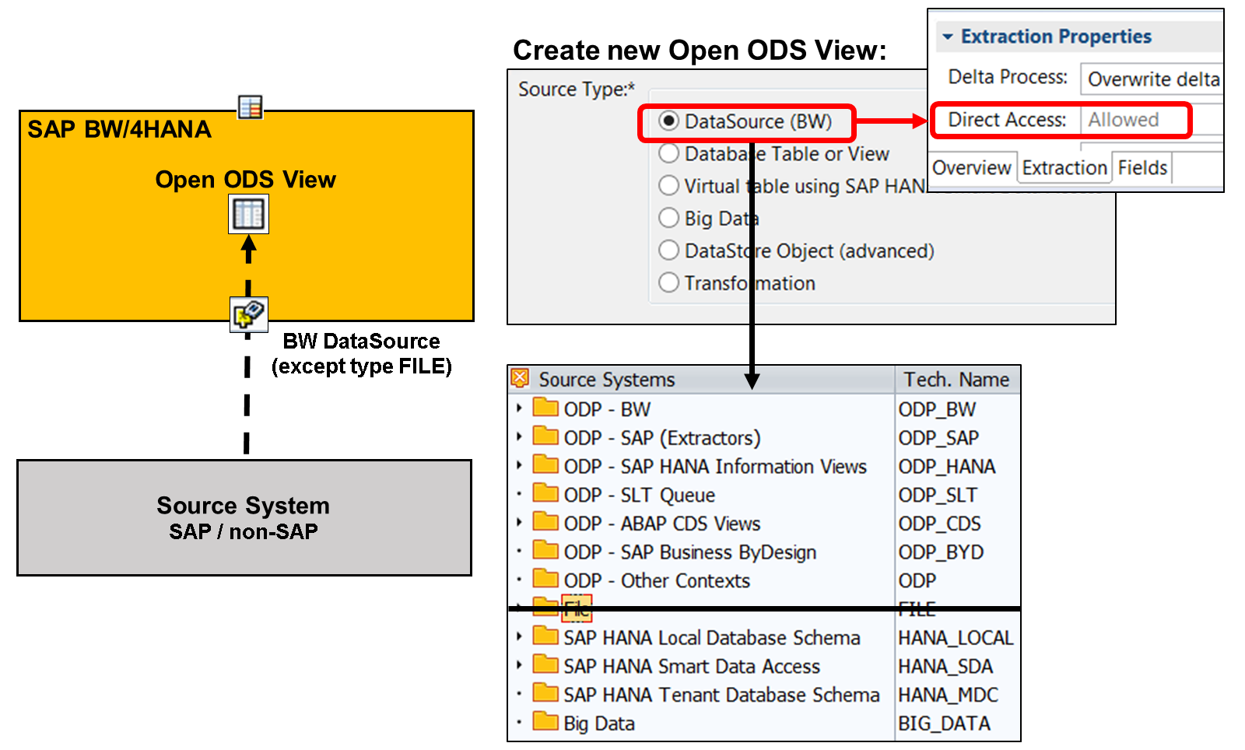Screen dimensions: 1245x750
Task: Click the HANA_SDA technical name cell
Action: pyautogui.click(x=945, y=667)
